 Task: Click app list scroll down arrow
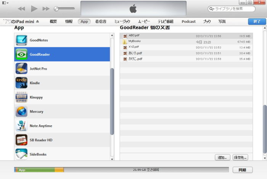click(112, 159)
